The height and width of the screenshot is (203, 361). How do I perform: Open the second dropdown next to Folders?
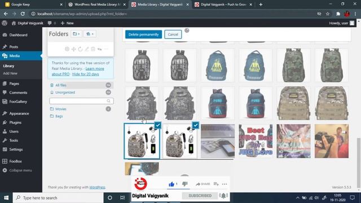(x=90, y=34)
